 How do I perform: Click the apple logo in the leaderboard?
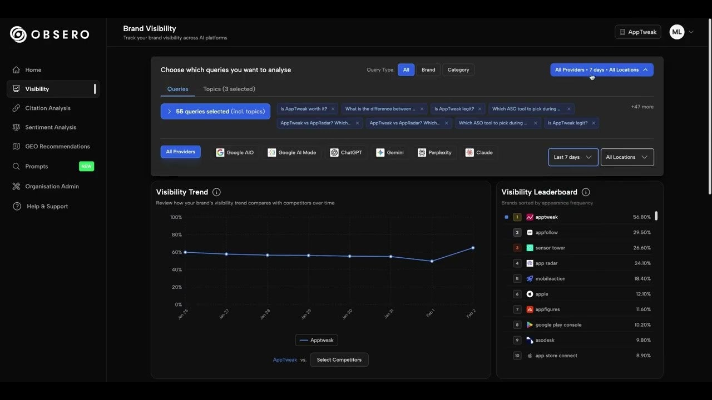point(530,294)
